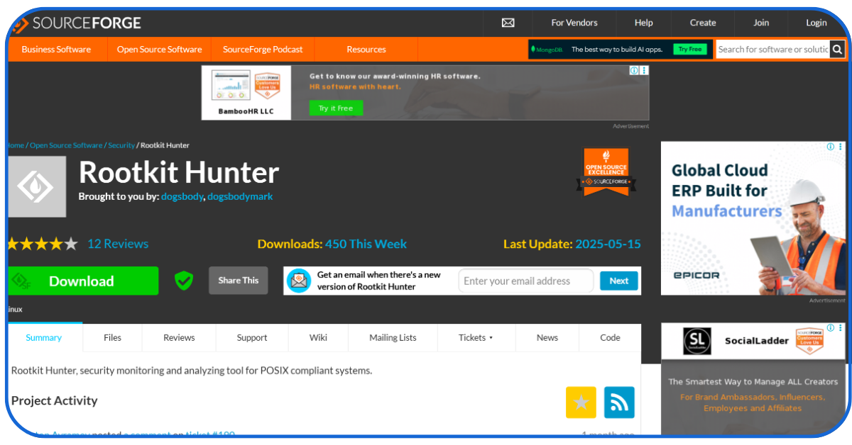Screen dimensions: 852x445
Task: Click the Open Source Software breadcrumb
Action: pos(66,145)
